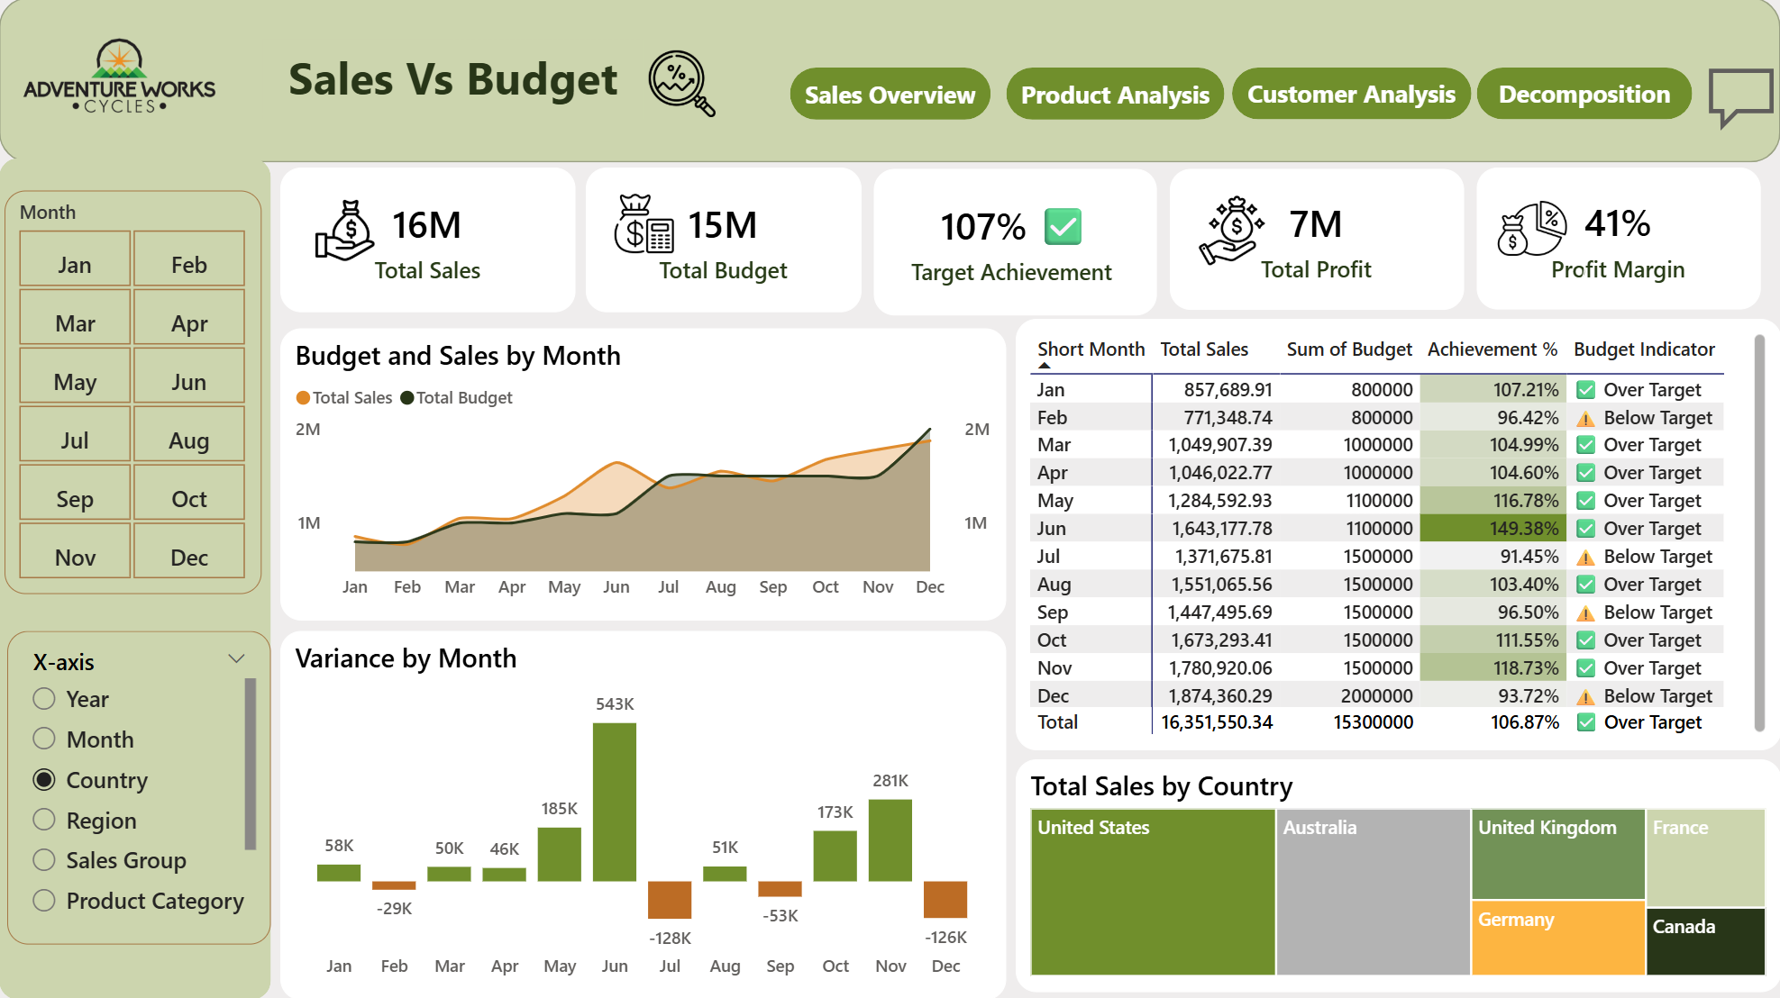
Task: Sort by Sum of Budget column header
Action: pos(1349,349)
